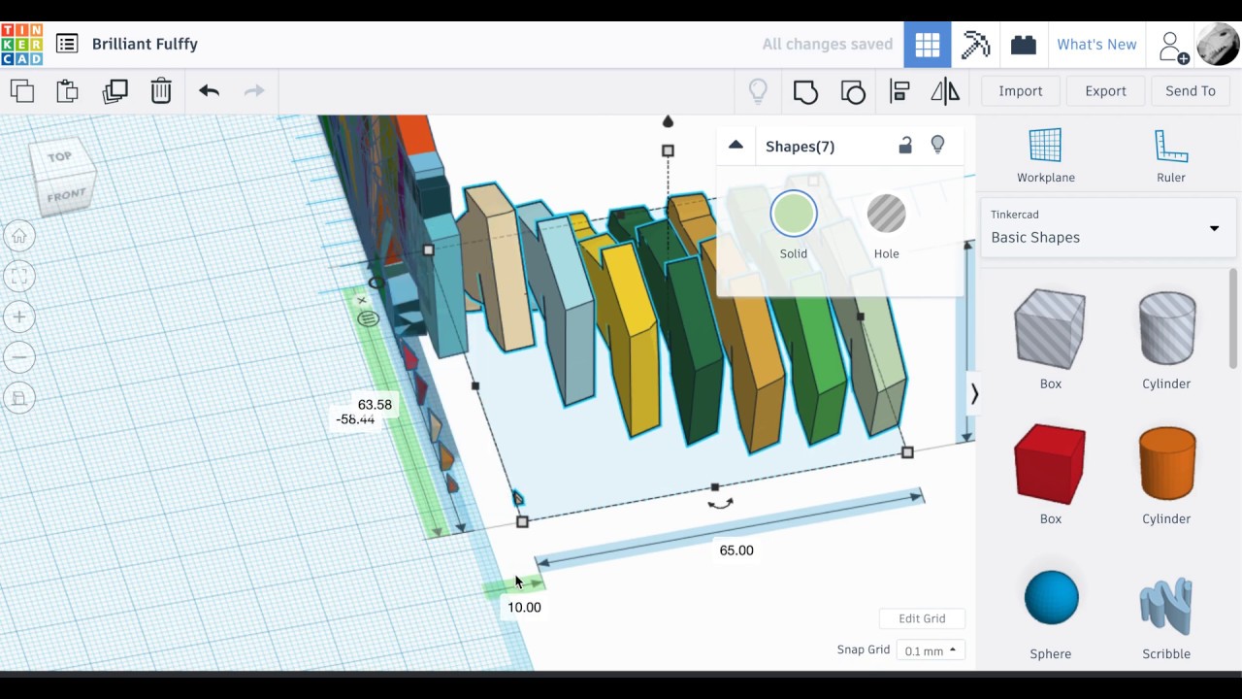Invite a collaborator using add-person icon

point(1172,46)
